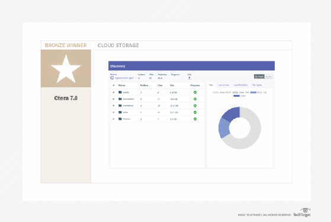Click the documents share folder icon

point(120,99)
